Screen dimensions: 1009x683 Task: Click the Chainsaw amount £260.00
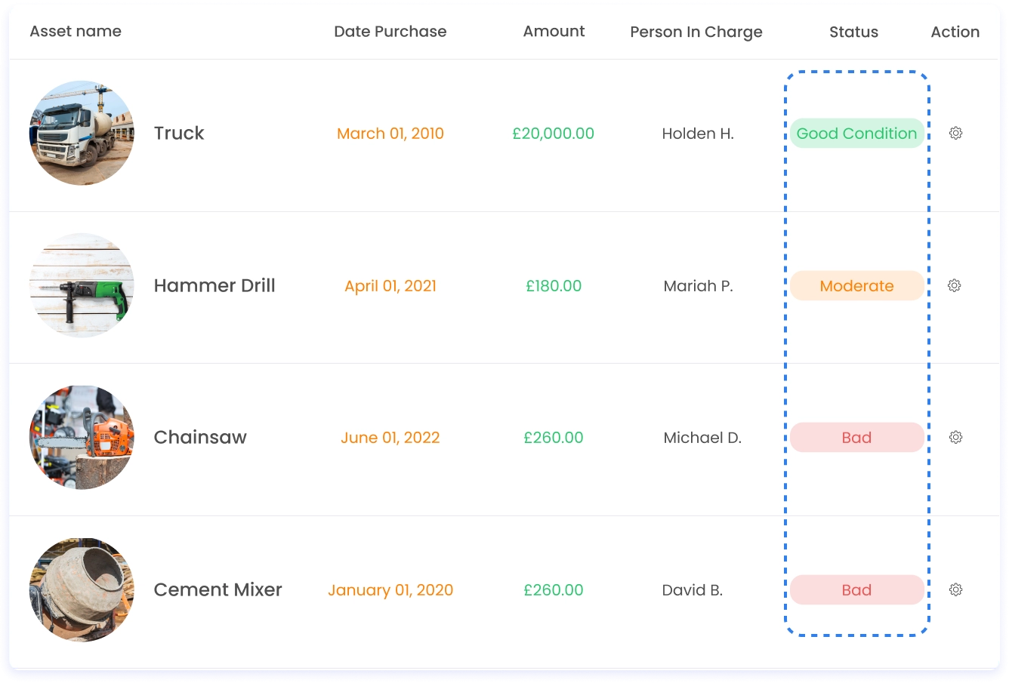pyautogui.click(x=554, y=438)
